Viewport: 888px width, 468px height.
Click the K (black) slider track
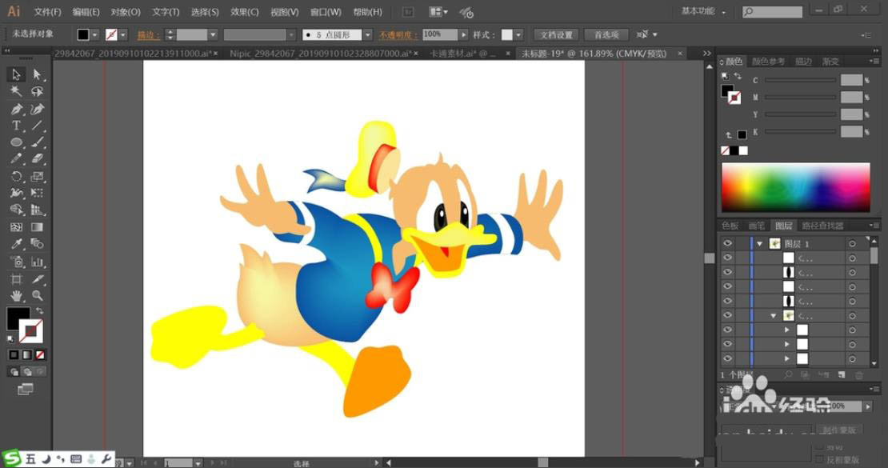coord(800,132)
